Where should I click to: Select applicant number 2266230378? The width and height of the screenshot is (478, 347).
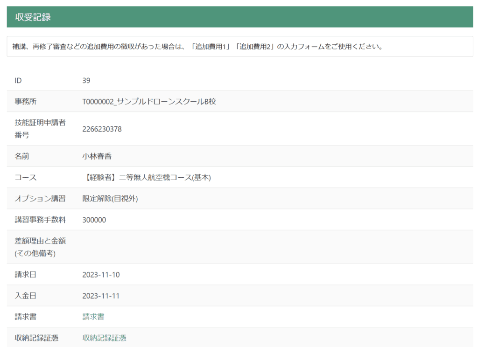click(102, 129)
